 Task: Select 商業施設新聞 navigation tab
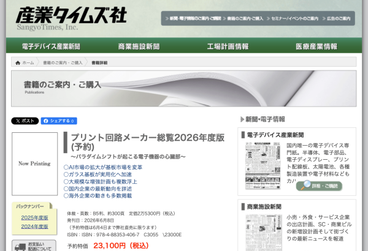click(139, 47)
